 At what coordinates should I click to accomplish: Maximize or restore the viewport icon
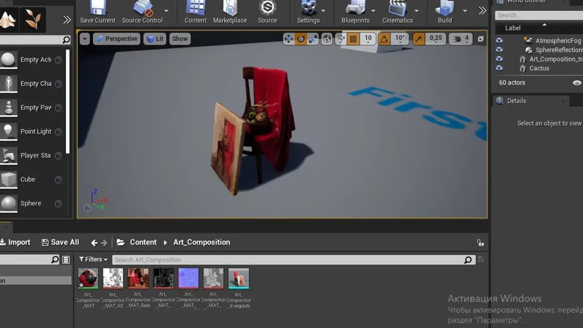click(480, 39)
